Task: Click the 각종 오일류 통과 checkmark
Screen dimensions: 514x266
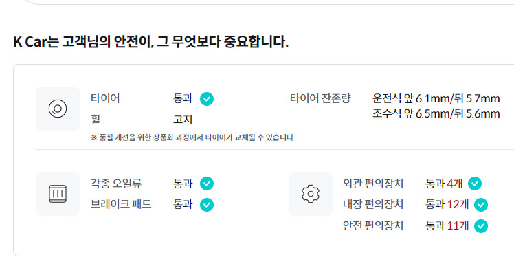Action: point(207,184)
